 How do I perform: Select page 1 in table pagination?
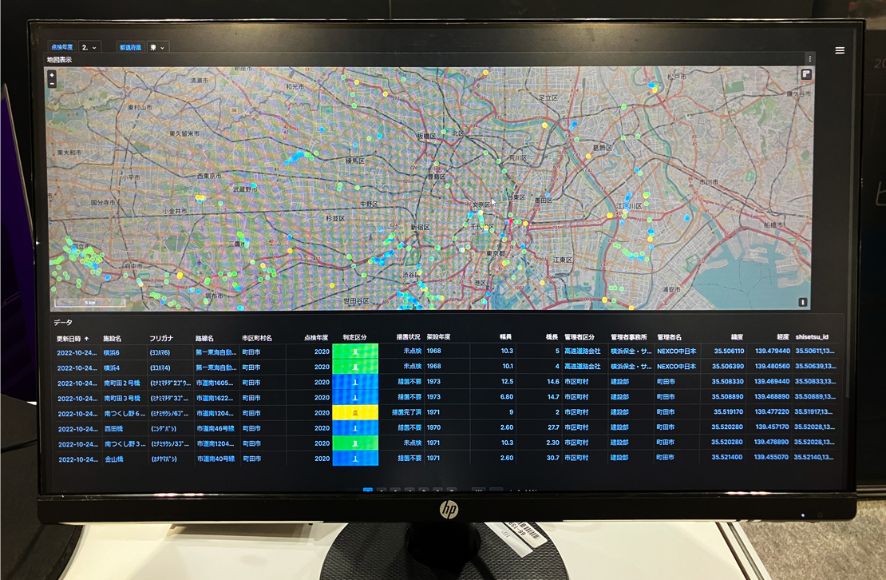click(x=368, y=491)
